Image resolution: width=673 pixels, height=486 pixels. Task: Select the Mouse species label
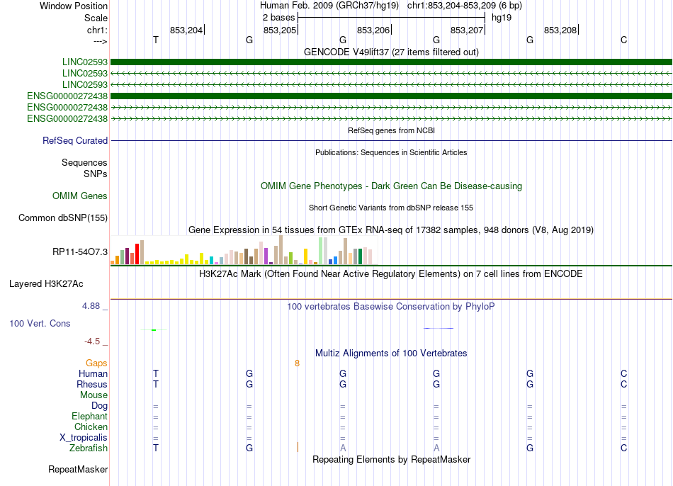point(94,395)
